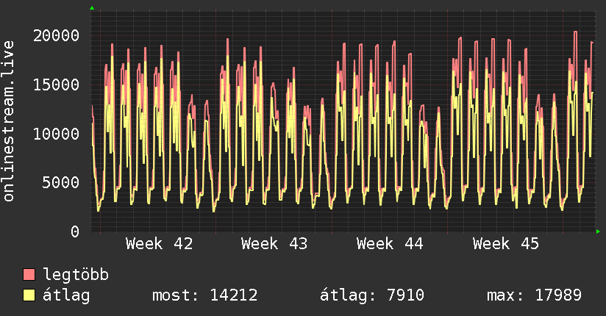The width and height of the screenshot is (606, 316).
Task: Click the green arrow at x-axis end
Action: coord(598,231)
